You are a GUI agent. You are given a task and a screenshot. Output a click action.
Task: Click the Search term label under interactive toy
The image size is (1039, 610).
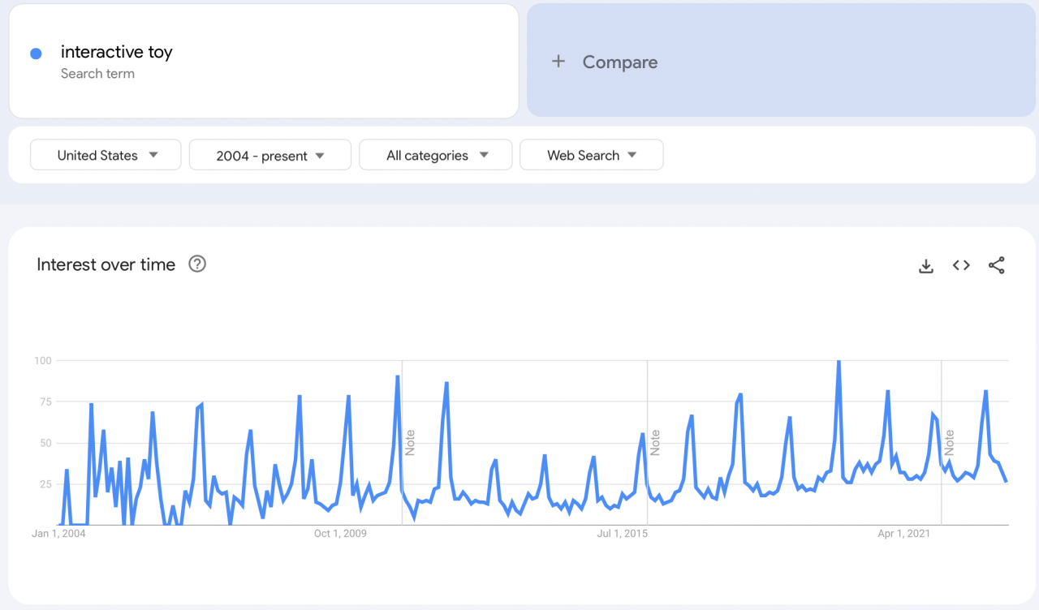click(97, 74)
